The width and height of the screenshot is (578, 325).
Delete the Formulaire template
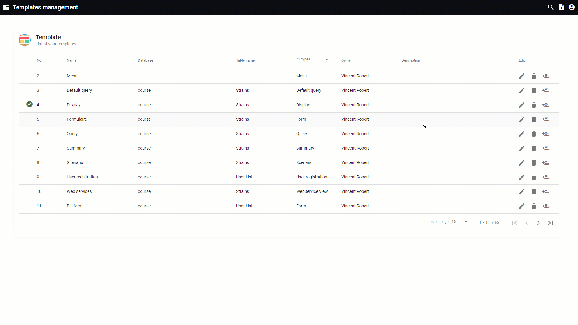coord(534,119)
